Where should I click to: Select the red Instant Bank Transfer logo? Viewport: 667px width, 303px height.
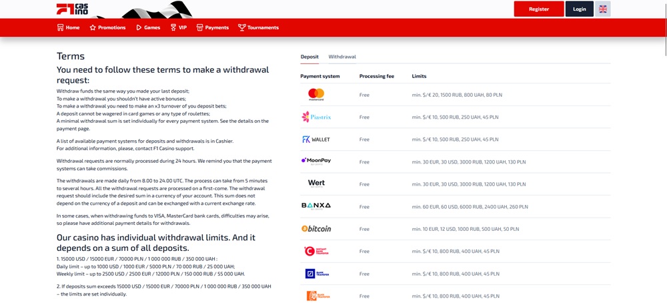[x=316, y=251]
